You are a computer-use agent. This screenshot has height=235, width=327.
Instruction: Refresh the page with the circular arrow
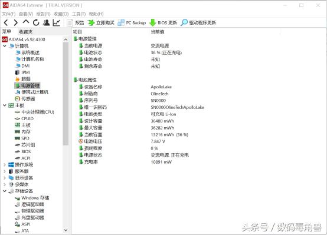(x=36, y=22)
